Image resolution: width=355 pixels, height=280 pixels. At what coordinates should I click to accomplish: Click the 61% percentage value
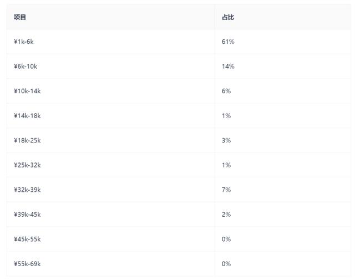pos(227,42)
